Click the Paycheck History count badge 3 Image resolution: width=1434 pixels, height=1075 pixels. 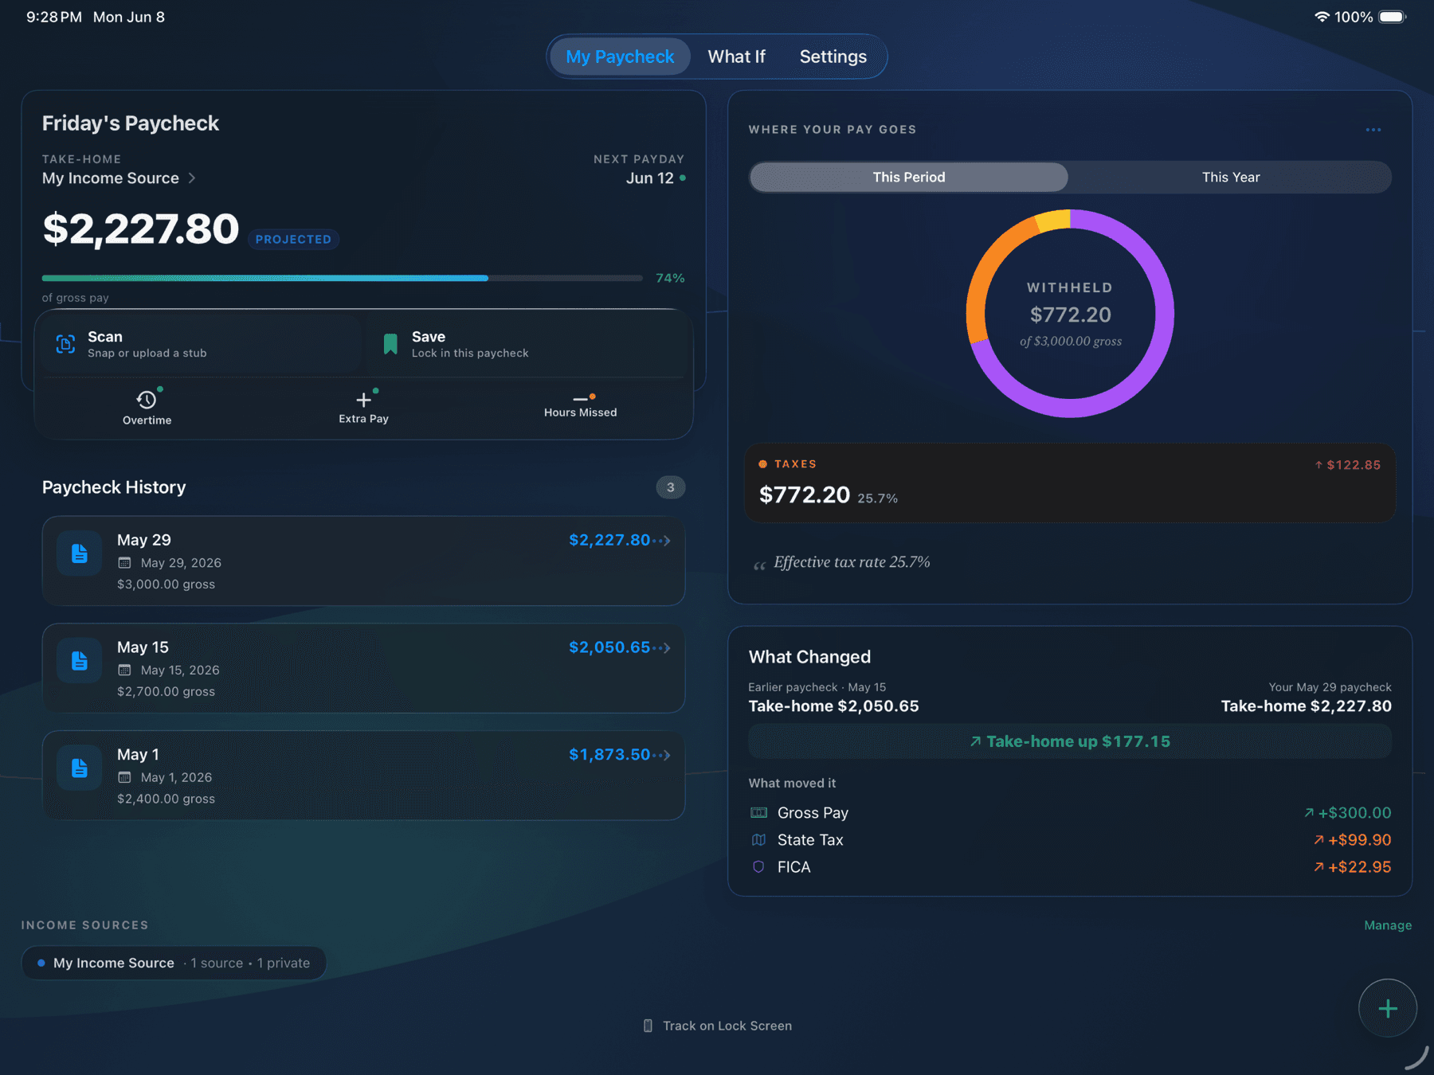[x=670, y=487]
